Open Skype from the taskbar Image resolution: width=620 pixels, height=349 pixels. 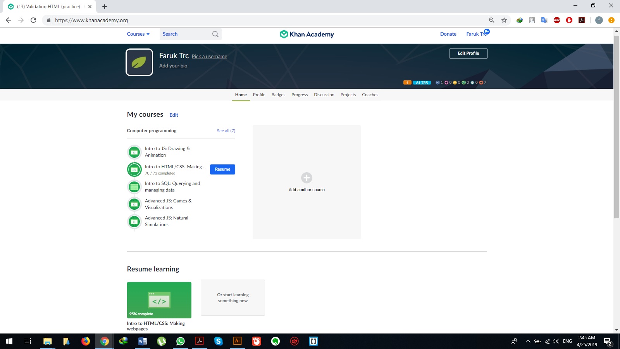(219, 341)
